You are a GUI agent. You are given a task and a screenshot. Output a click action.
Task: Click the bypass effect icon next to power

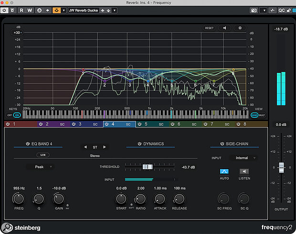12,10
